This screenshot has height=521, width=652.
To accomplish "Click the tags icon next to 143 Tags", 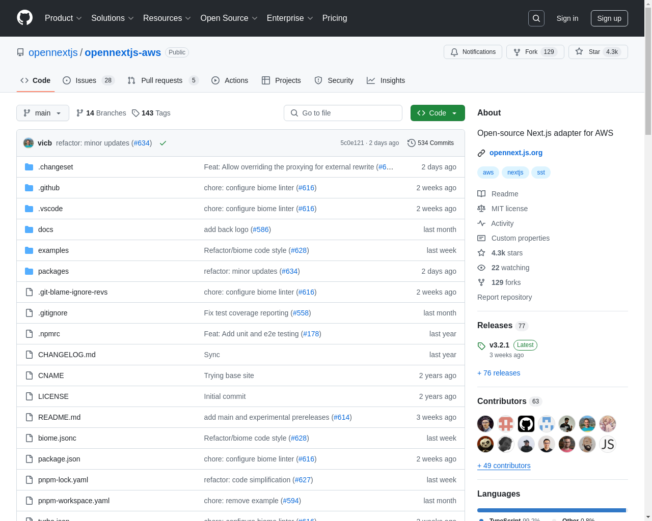I will point(135,113).
